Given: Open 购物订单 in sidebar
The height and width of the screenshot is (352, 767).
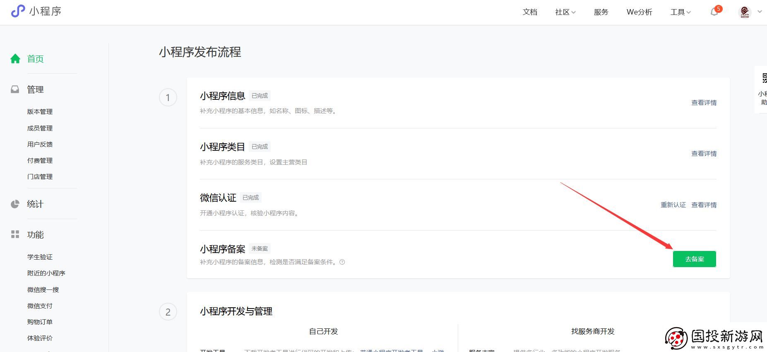Looking at the screenshot, I should coord(40,322).
